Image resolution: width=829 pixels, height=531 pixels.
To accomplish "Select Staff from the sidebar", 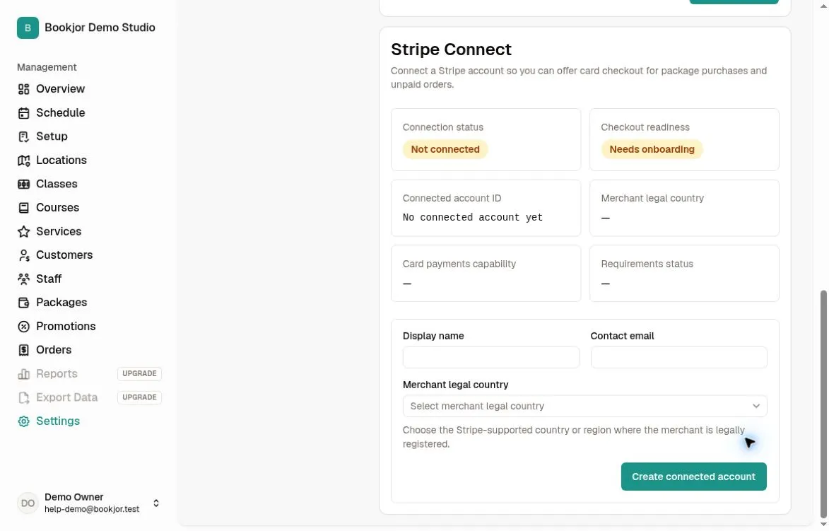I will pos(49,279).
